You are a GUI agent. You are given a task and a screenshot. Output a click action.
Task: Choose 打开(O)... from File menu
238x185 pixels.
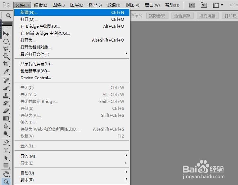(72, 19)
